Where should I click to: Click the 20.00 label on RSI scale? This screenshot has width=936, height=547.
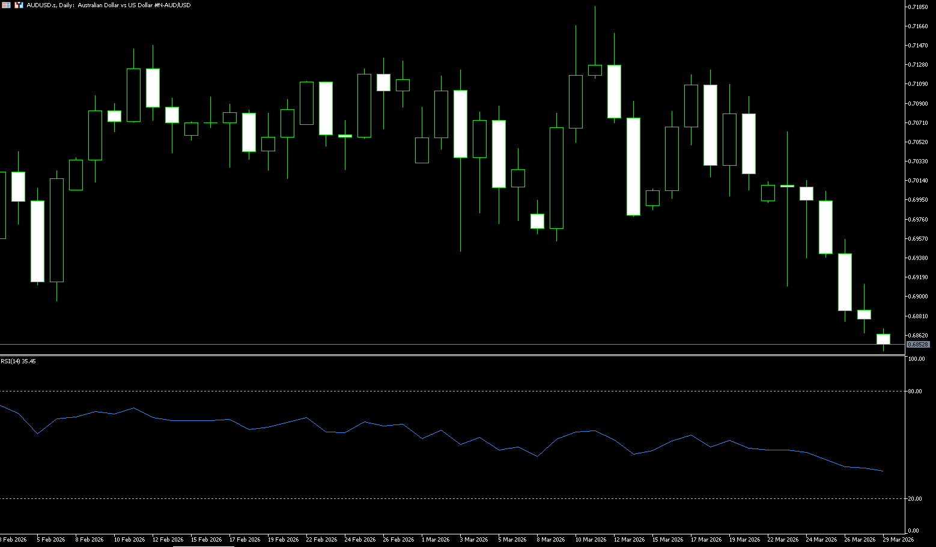(x=915, y=499)
